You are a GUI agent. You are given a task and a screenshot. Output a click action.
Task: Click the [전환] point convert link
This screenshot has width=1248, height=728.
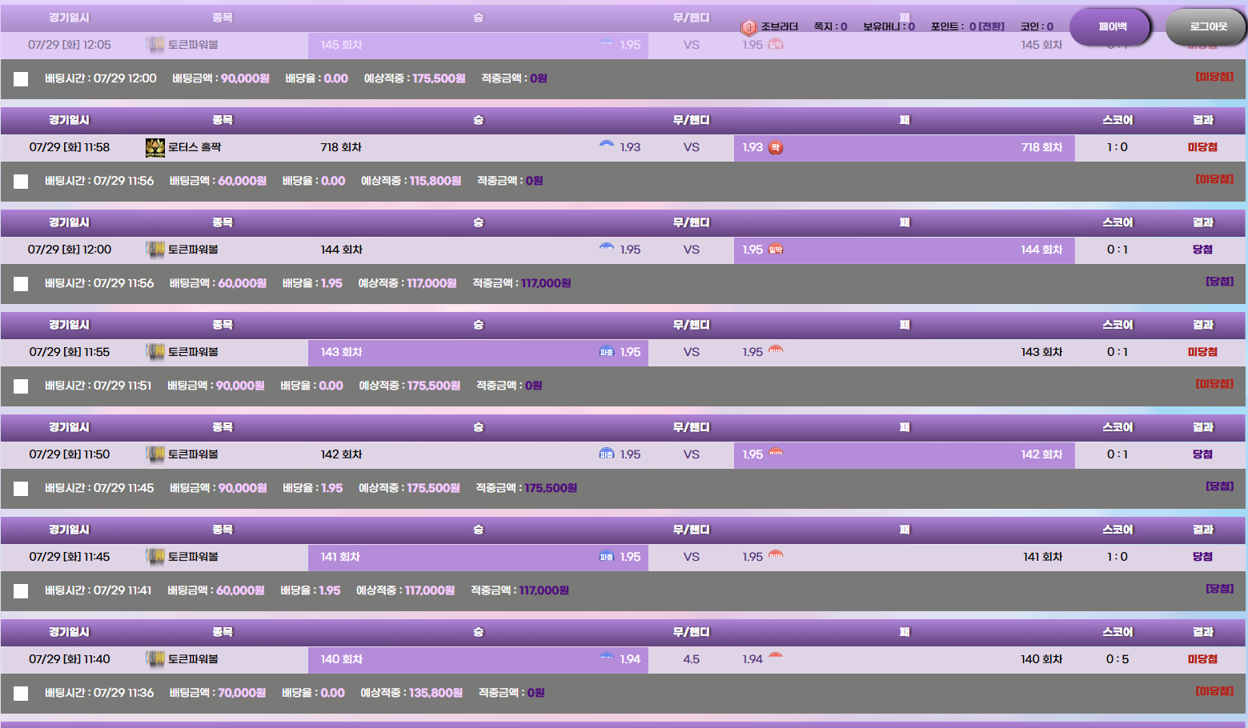tap(992, 26)
